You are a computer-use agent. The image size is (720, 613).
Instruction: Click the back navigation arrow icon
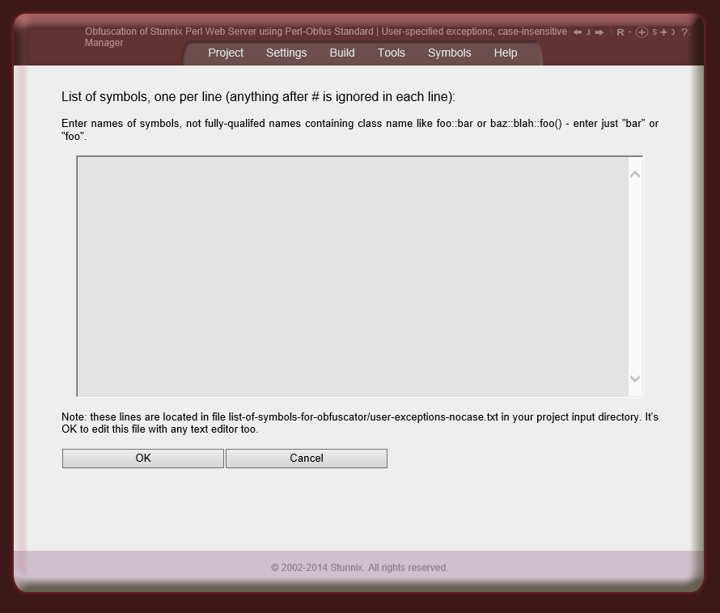click(x=577, y=32)
